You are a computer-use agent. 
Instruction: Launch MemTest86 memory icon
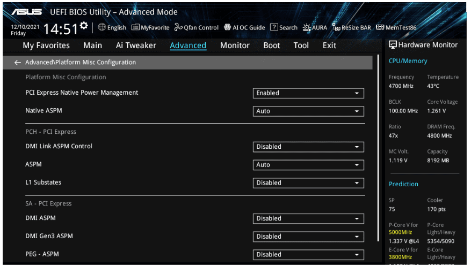(x=380, y=27)
